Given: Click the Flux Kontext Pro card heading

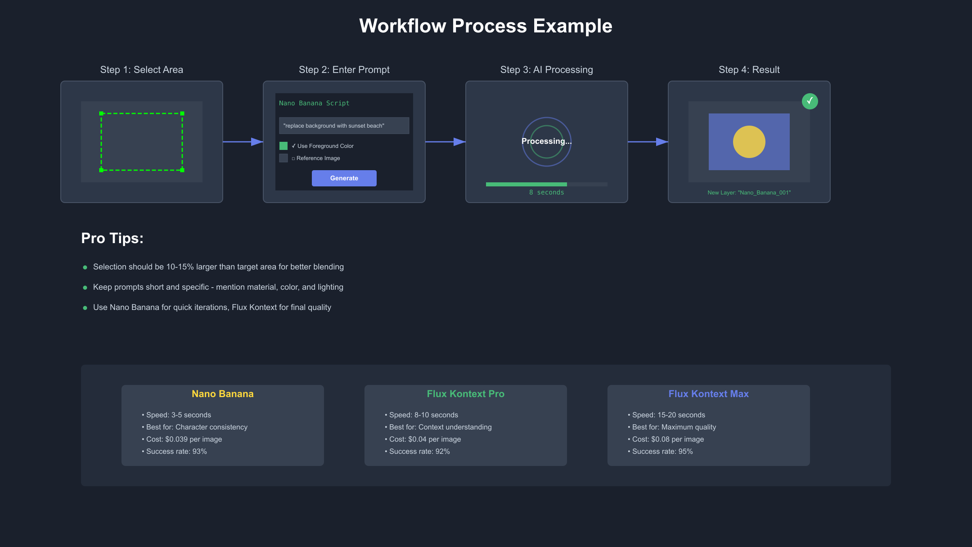Looking at the screenshot, I should click(x=466, y=394).
